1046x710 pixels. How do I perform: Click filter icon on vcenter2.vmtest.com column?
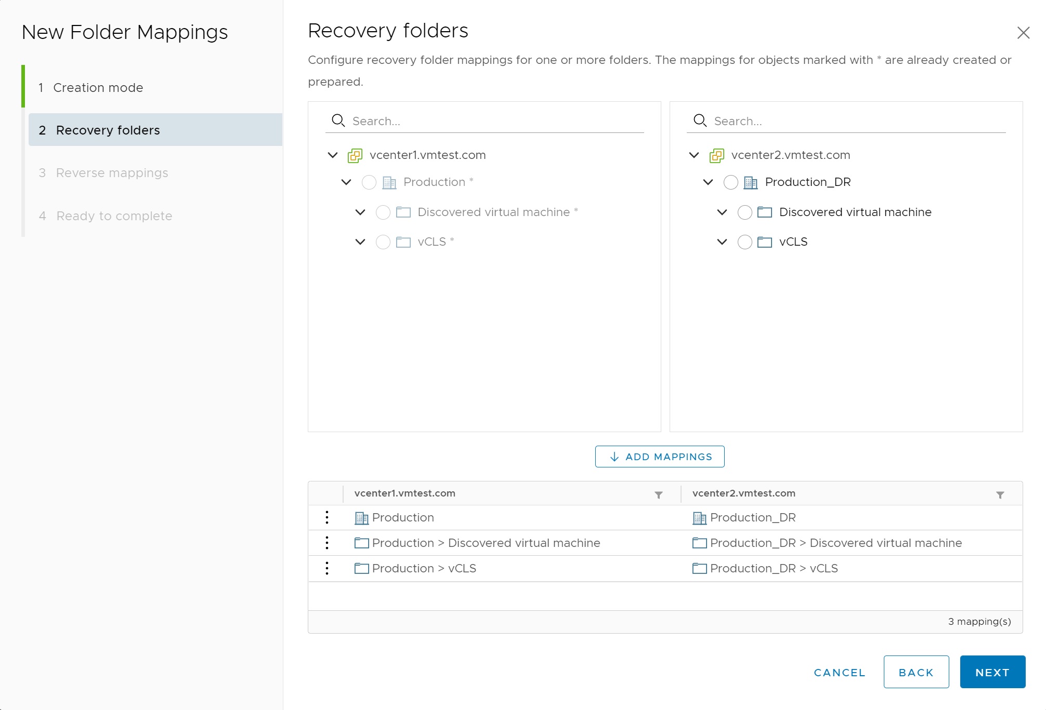(x=1000, y=495)
